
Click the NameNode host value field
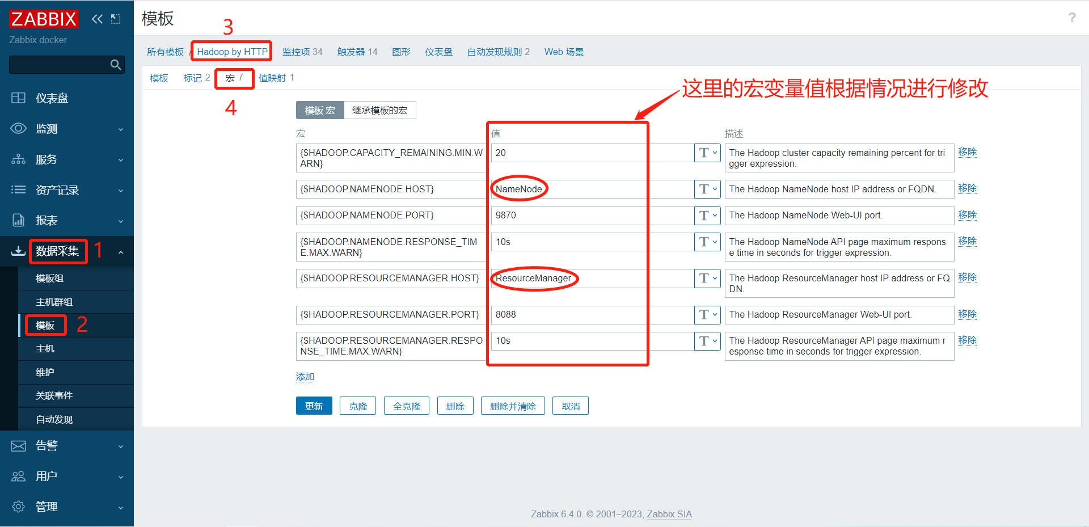tap(592, 189)
